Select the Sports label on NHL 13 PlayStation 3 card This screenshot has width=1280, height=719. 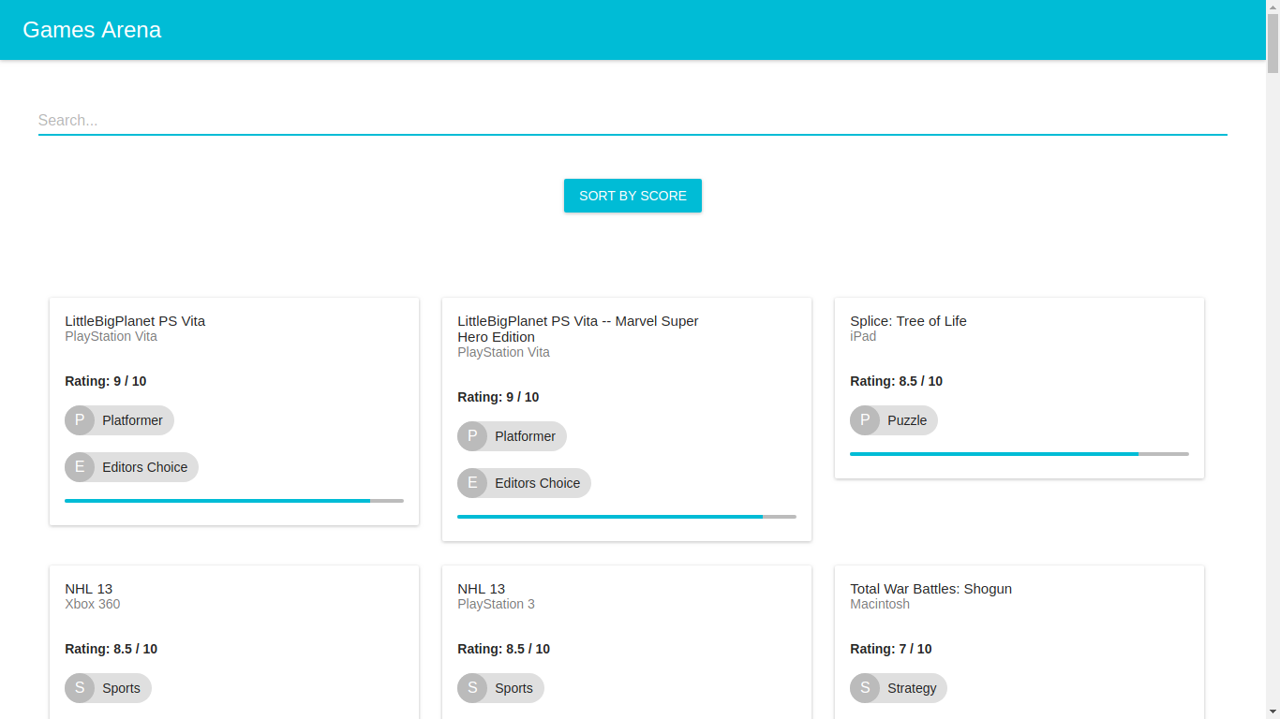pyautogui.click(x=513, y=688)
